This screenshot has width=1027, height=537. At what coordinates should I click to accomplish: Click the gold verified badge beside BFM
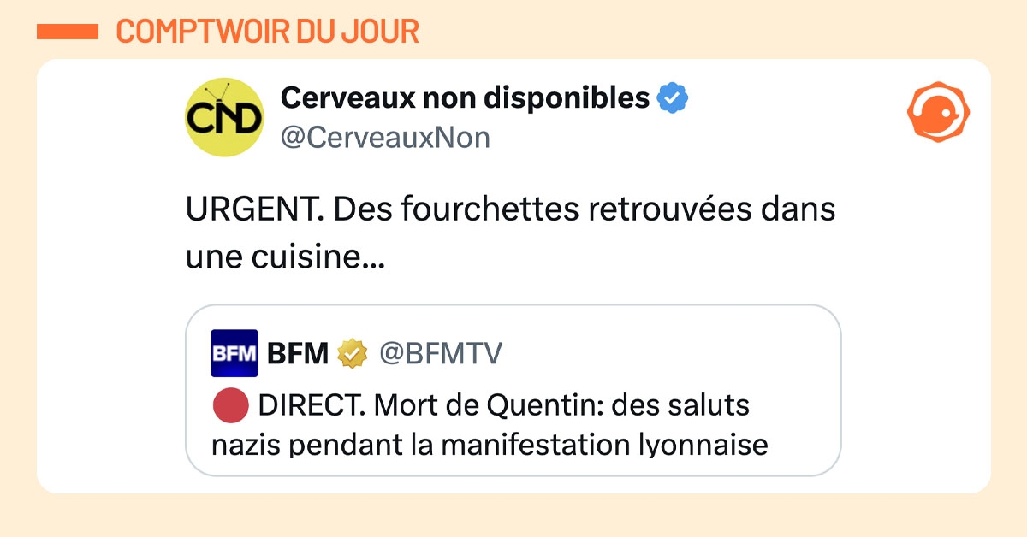pos(352,353)
